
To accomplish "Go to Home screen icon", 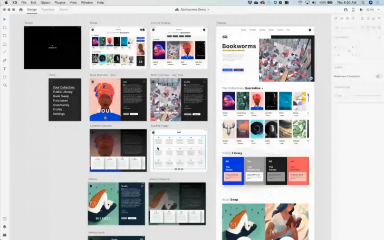I will [21, 9].
